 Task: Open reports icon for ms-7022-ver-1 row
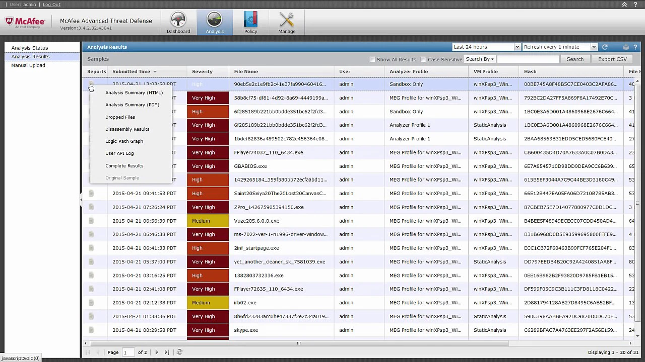pyautogui.click(x=91, y=234)
